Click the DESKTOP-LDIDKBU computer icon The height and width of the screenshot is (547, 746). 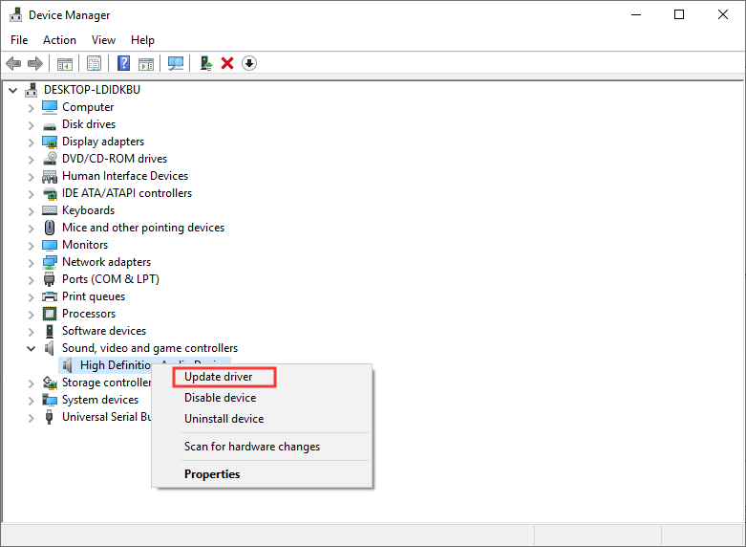point(32,90)
